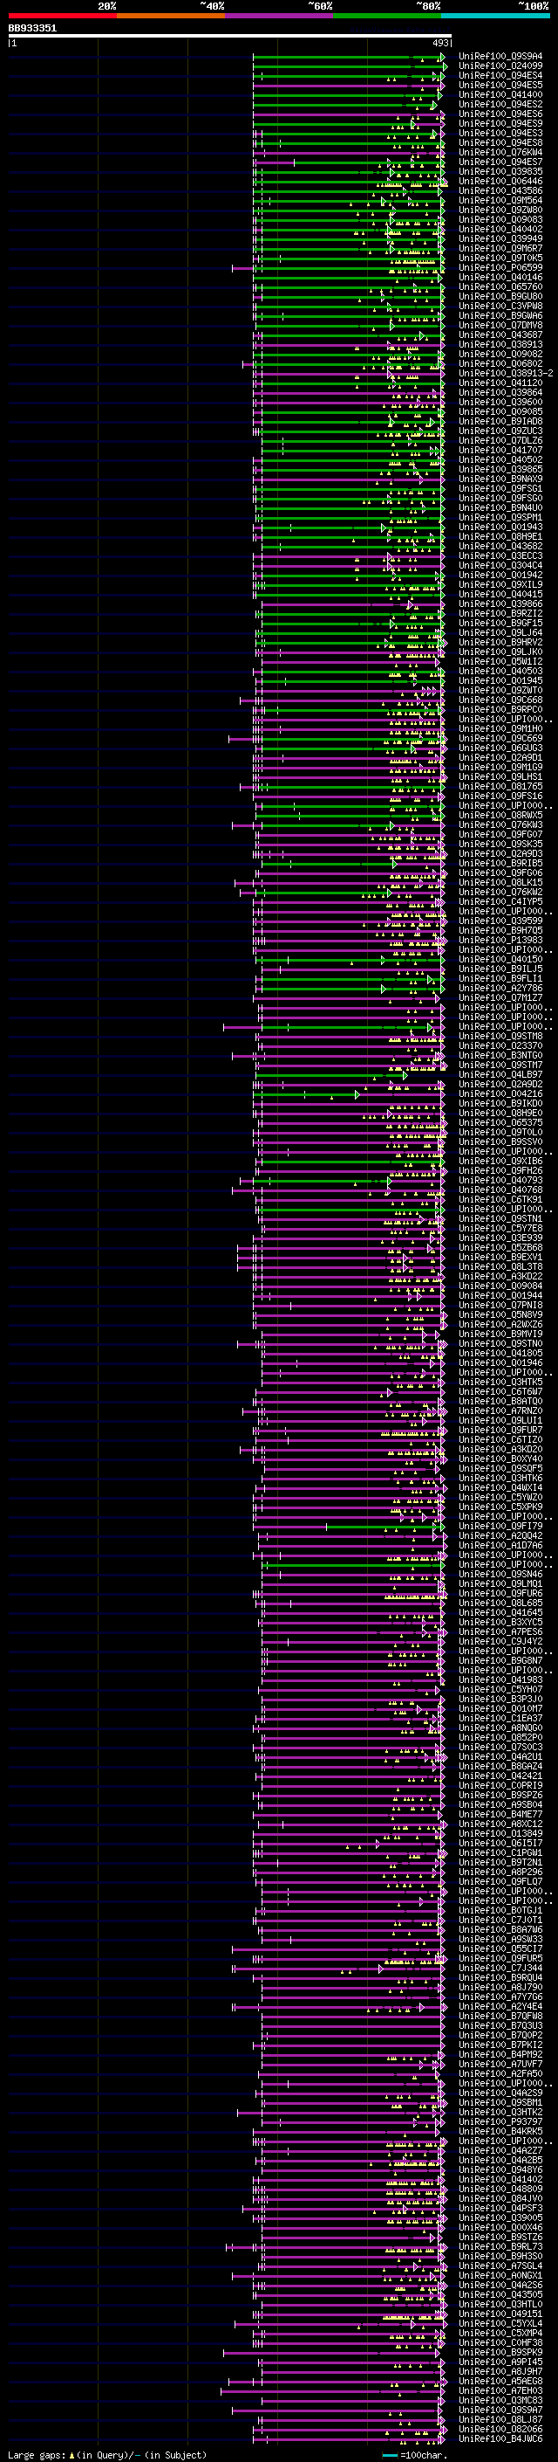Select the UniRef100_Q5W1I2 label

pyautogui.click(x=500, y=661)
